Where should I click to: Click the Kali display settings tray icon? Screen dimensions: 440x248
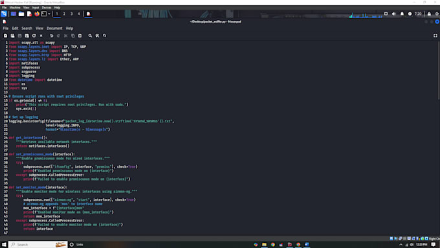(x=386, y=14)
